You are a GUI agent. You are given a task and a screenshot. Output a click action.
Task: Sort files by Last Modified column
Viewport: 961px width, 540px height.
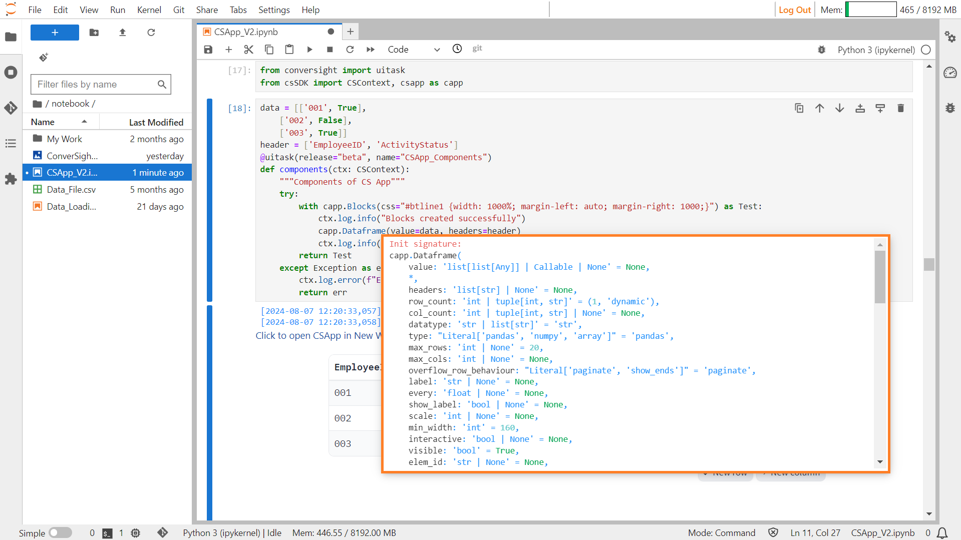[145, 122]
